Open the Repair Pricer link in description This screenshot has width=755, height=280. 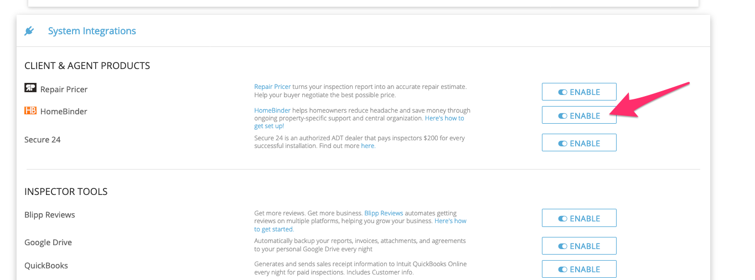tap(272, 87)
